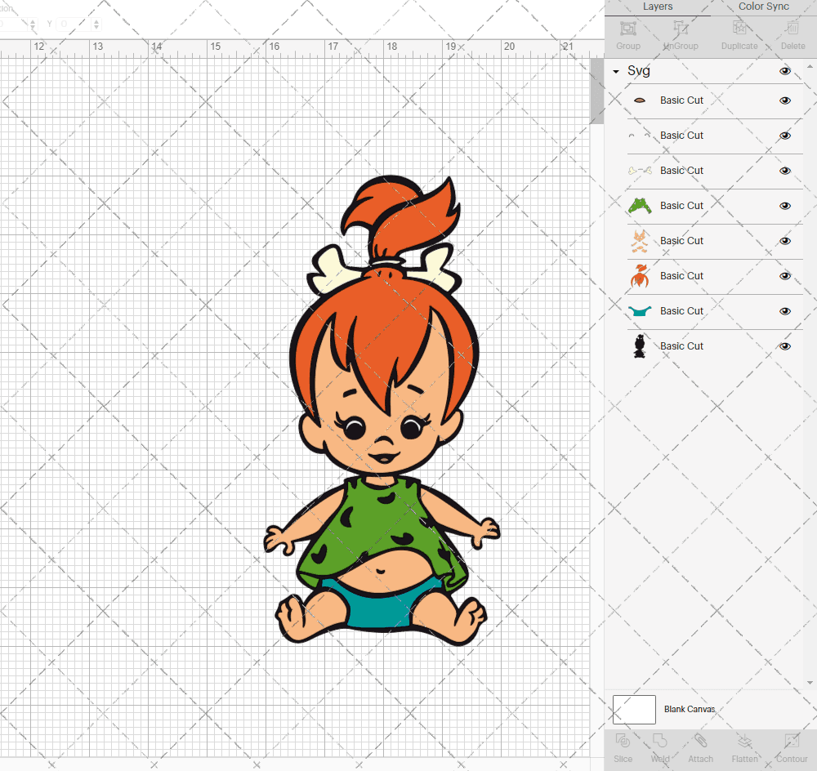Viewport: 817px width, 771px height.
Task: Toggle eye icon for black outline layer
Action: coord(784,346)
